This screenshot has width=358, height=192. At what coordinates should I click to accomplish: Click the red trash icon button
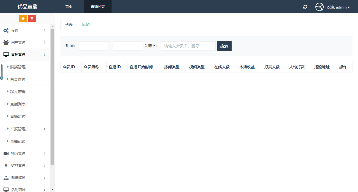pyautogui.click(x=32, y=18)
